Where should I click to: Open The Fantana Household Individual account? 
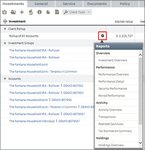click(x=32, y=121)
